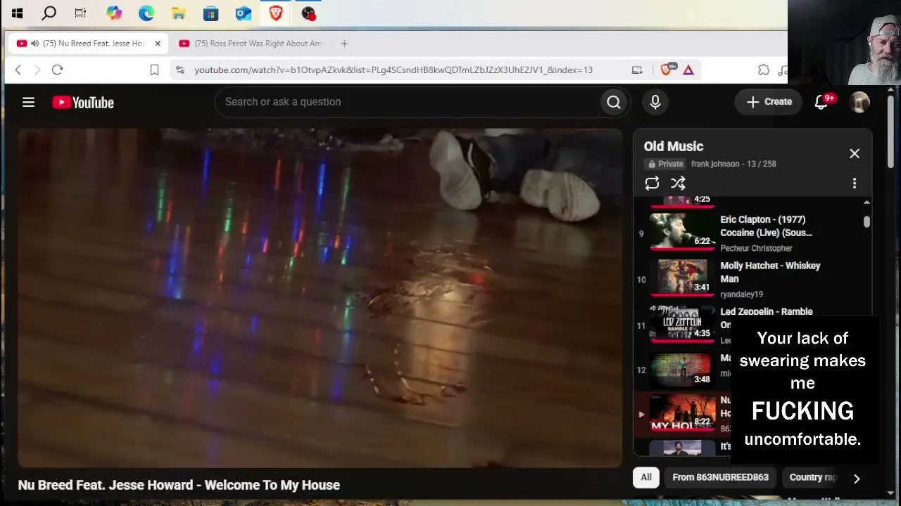Click the Led Zeppelin Ramble On thumbnail

click(681, 323)
